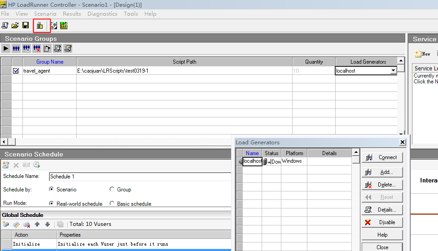Click the gray X delete schedule icon
Image resolution: width=438 pixels, height=251 pixels.
point(16,165)
